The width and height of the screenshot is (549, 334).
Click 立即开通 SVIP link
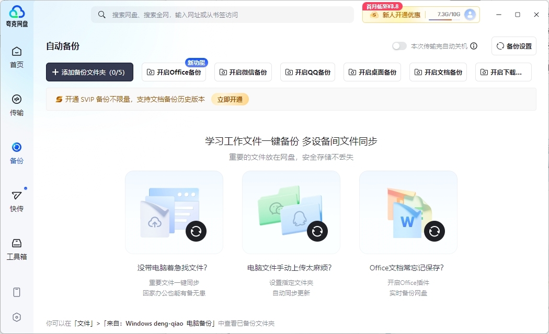point(230,99)
